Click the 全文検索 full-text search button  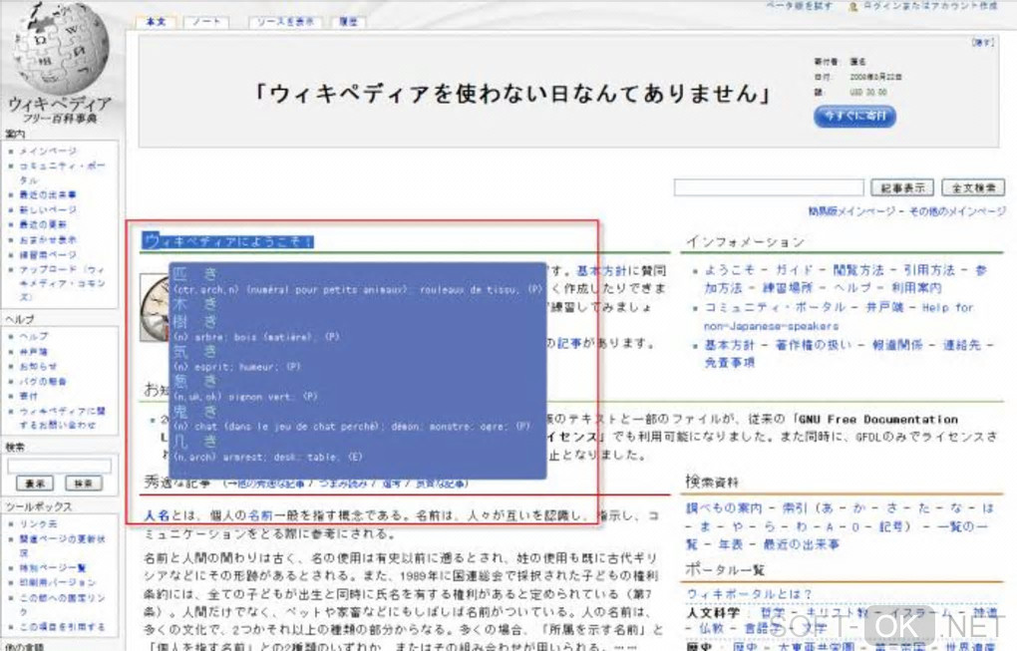click(x=973, y=188)
